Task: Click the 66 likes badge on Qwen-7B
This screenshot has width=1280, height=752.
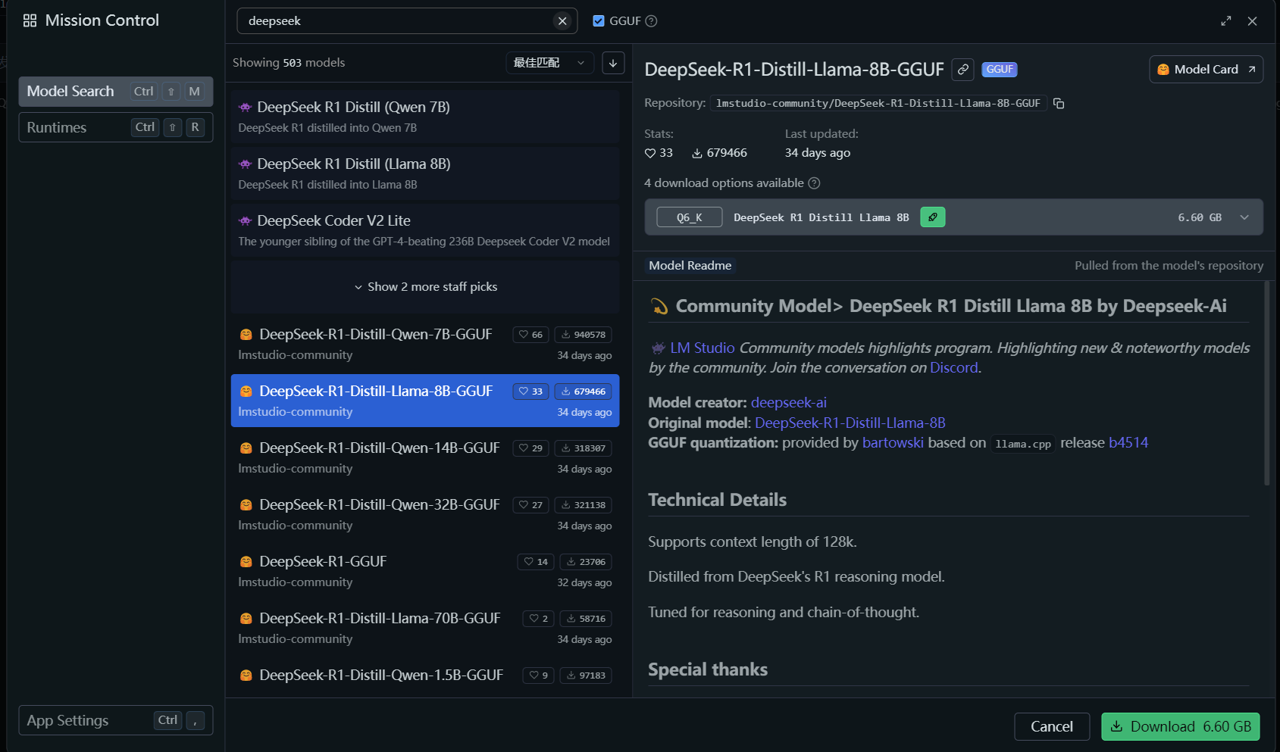Action: pyautogui.click(x=530, y=335)
